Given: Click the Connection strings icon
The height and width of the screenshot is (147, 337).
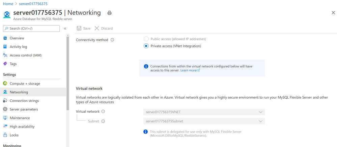Looking at the screenshot, I should pos(5,101).
